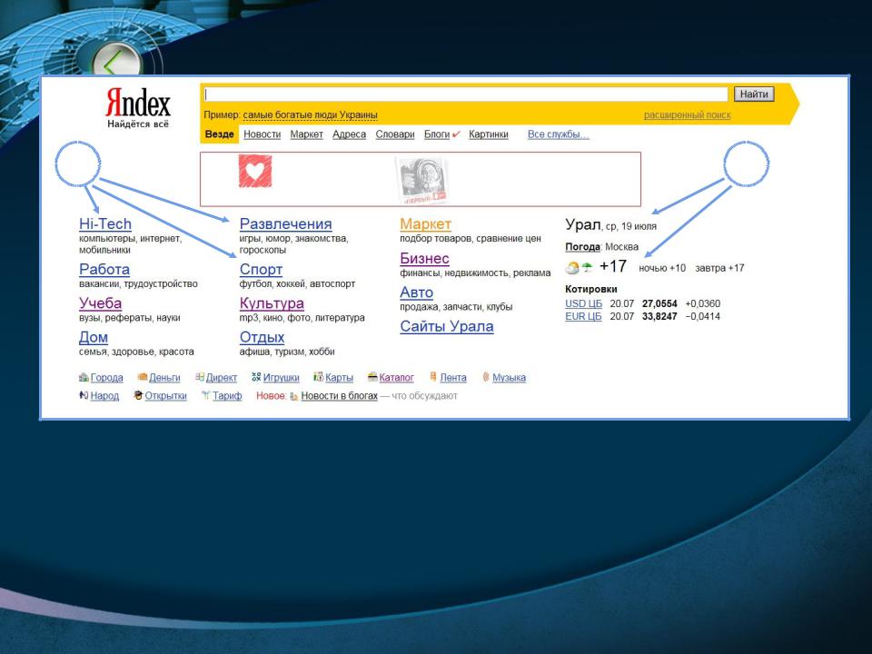
Task: Switch to the Картинки search tab
Action: 489,134
